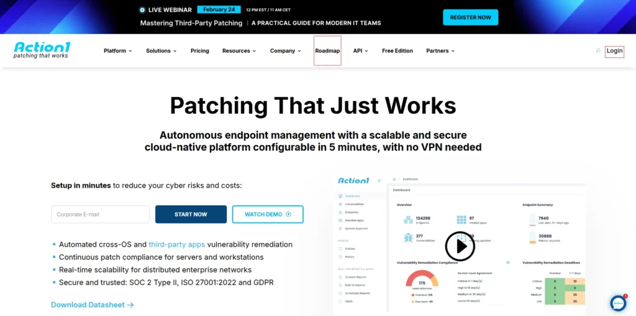
Task: Go to the Roadmap page
Action: point(327,51)
